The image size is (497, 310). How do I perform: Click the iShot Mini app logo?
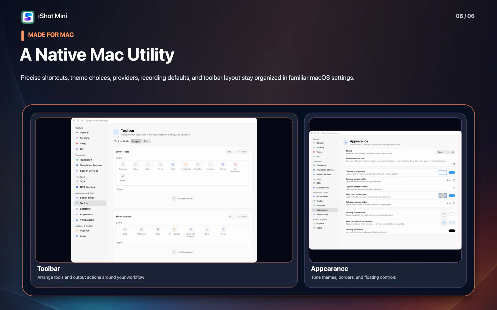click(x=28, y=17)
